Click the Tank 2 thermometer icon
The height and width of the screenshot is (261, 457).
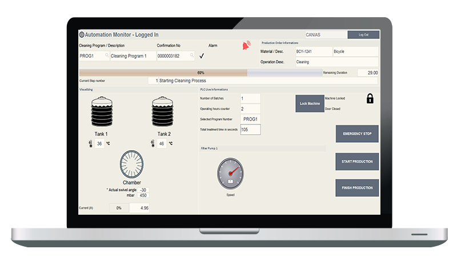point(151,144)
